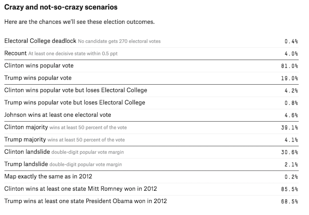
Task: Select the Clinton landslide label
Action: point(27,152)
